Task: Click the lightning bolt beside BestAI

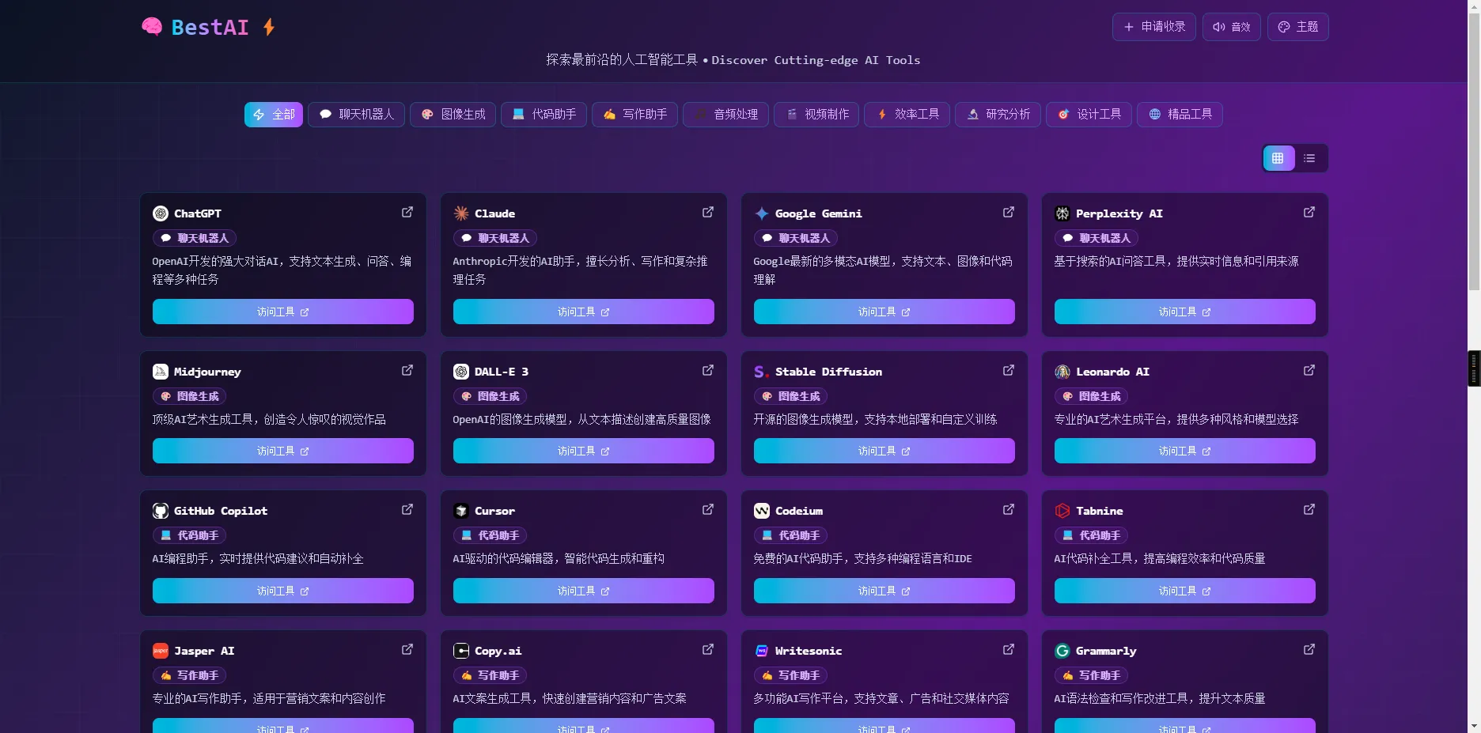Action: (x=269, y=27)
